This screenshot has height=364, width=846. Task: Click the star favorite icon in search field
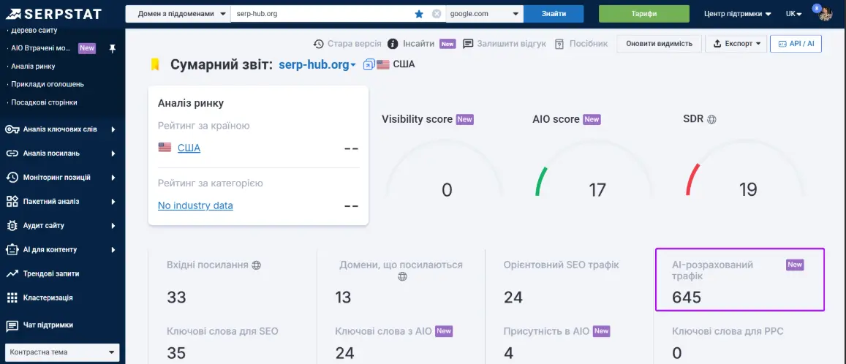pos(419,14)
